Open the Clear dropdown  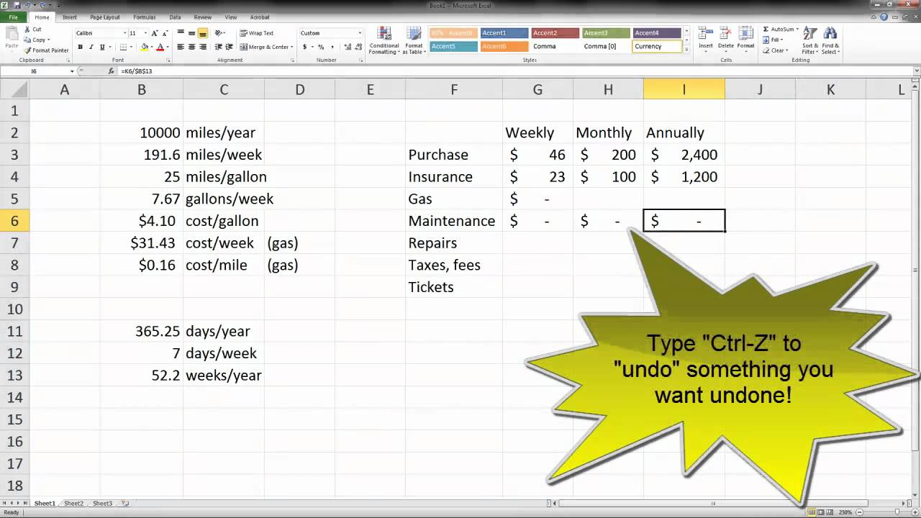[774, 50]
